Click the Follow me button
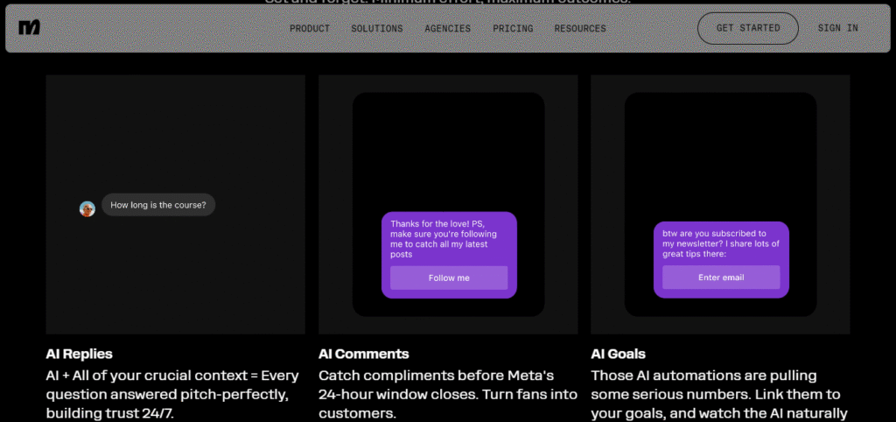 (x=449, y=278)
